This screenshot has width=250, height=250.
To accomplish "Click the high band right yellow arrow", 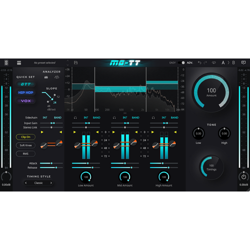I will coord(175,132).
